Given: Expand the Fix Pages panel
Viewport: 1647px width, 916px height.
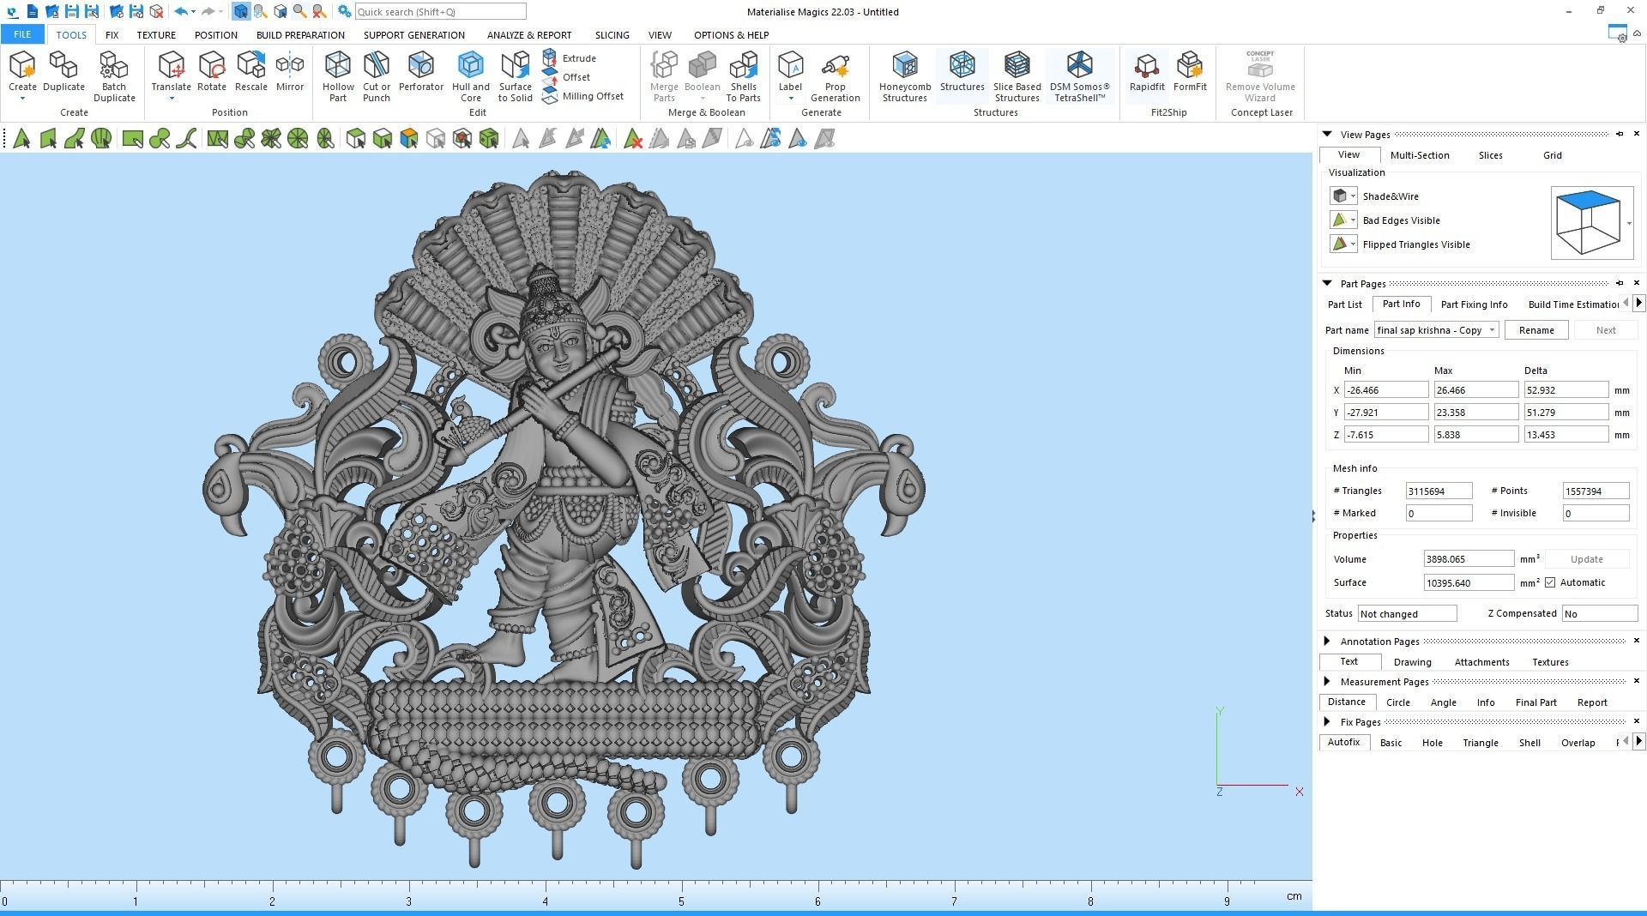Looking at the screenshot, I should tap(1327, 721).
